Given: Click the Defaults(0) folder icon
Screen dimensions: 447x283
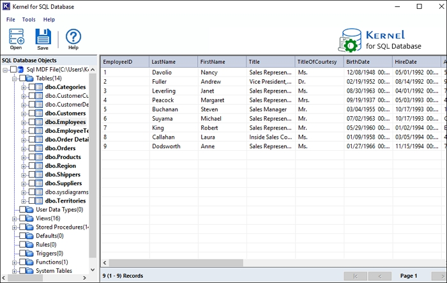Looking at the screenshot, I should point(29,236).
